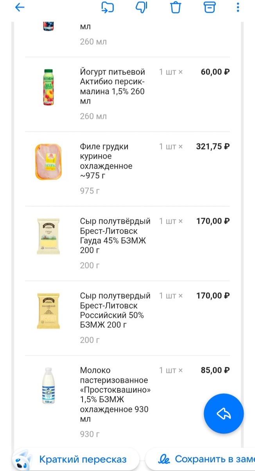Click Молоко пастеризованное Простоквашино product name
The width and height of the screenshot is (255, 471).
coord(115,395)
